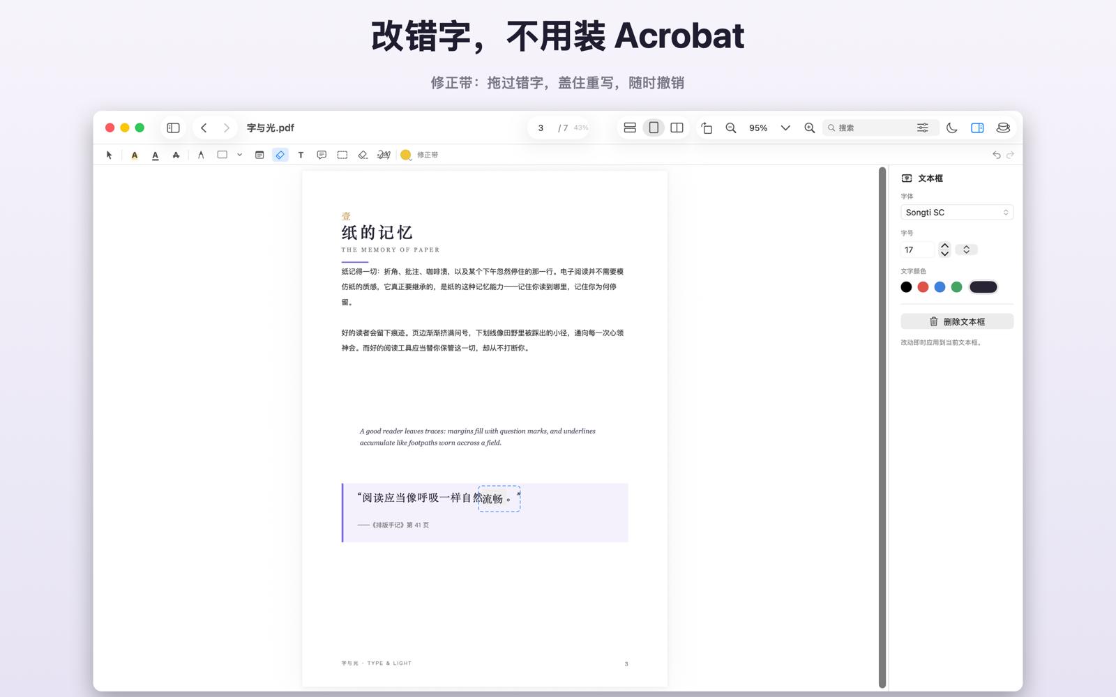Zoom in with the plus magnifier
This screenshot has height=697, width=1116.
pos(809,128)
